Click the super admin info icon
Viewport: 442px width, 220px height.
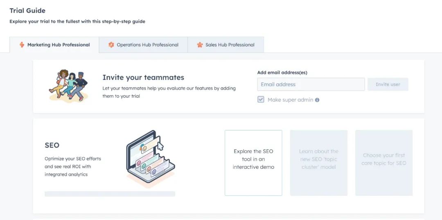click(x=317, y=100)
